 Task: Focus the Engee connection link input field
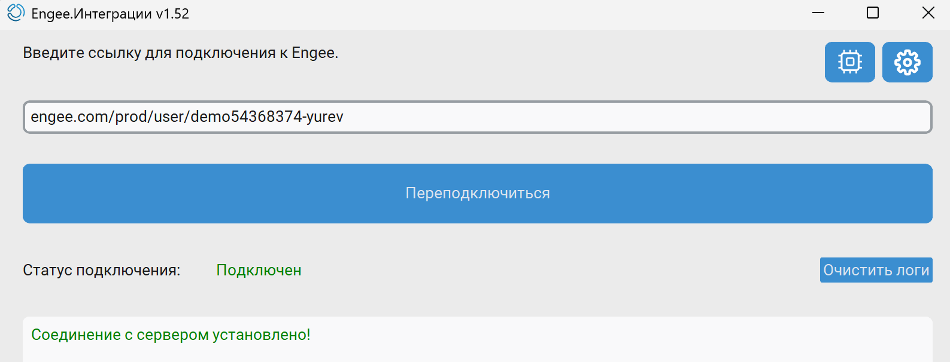tap(478, 117)
